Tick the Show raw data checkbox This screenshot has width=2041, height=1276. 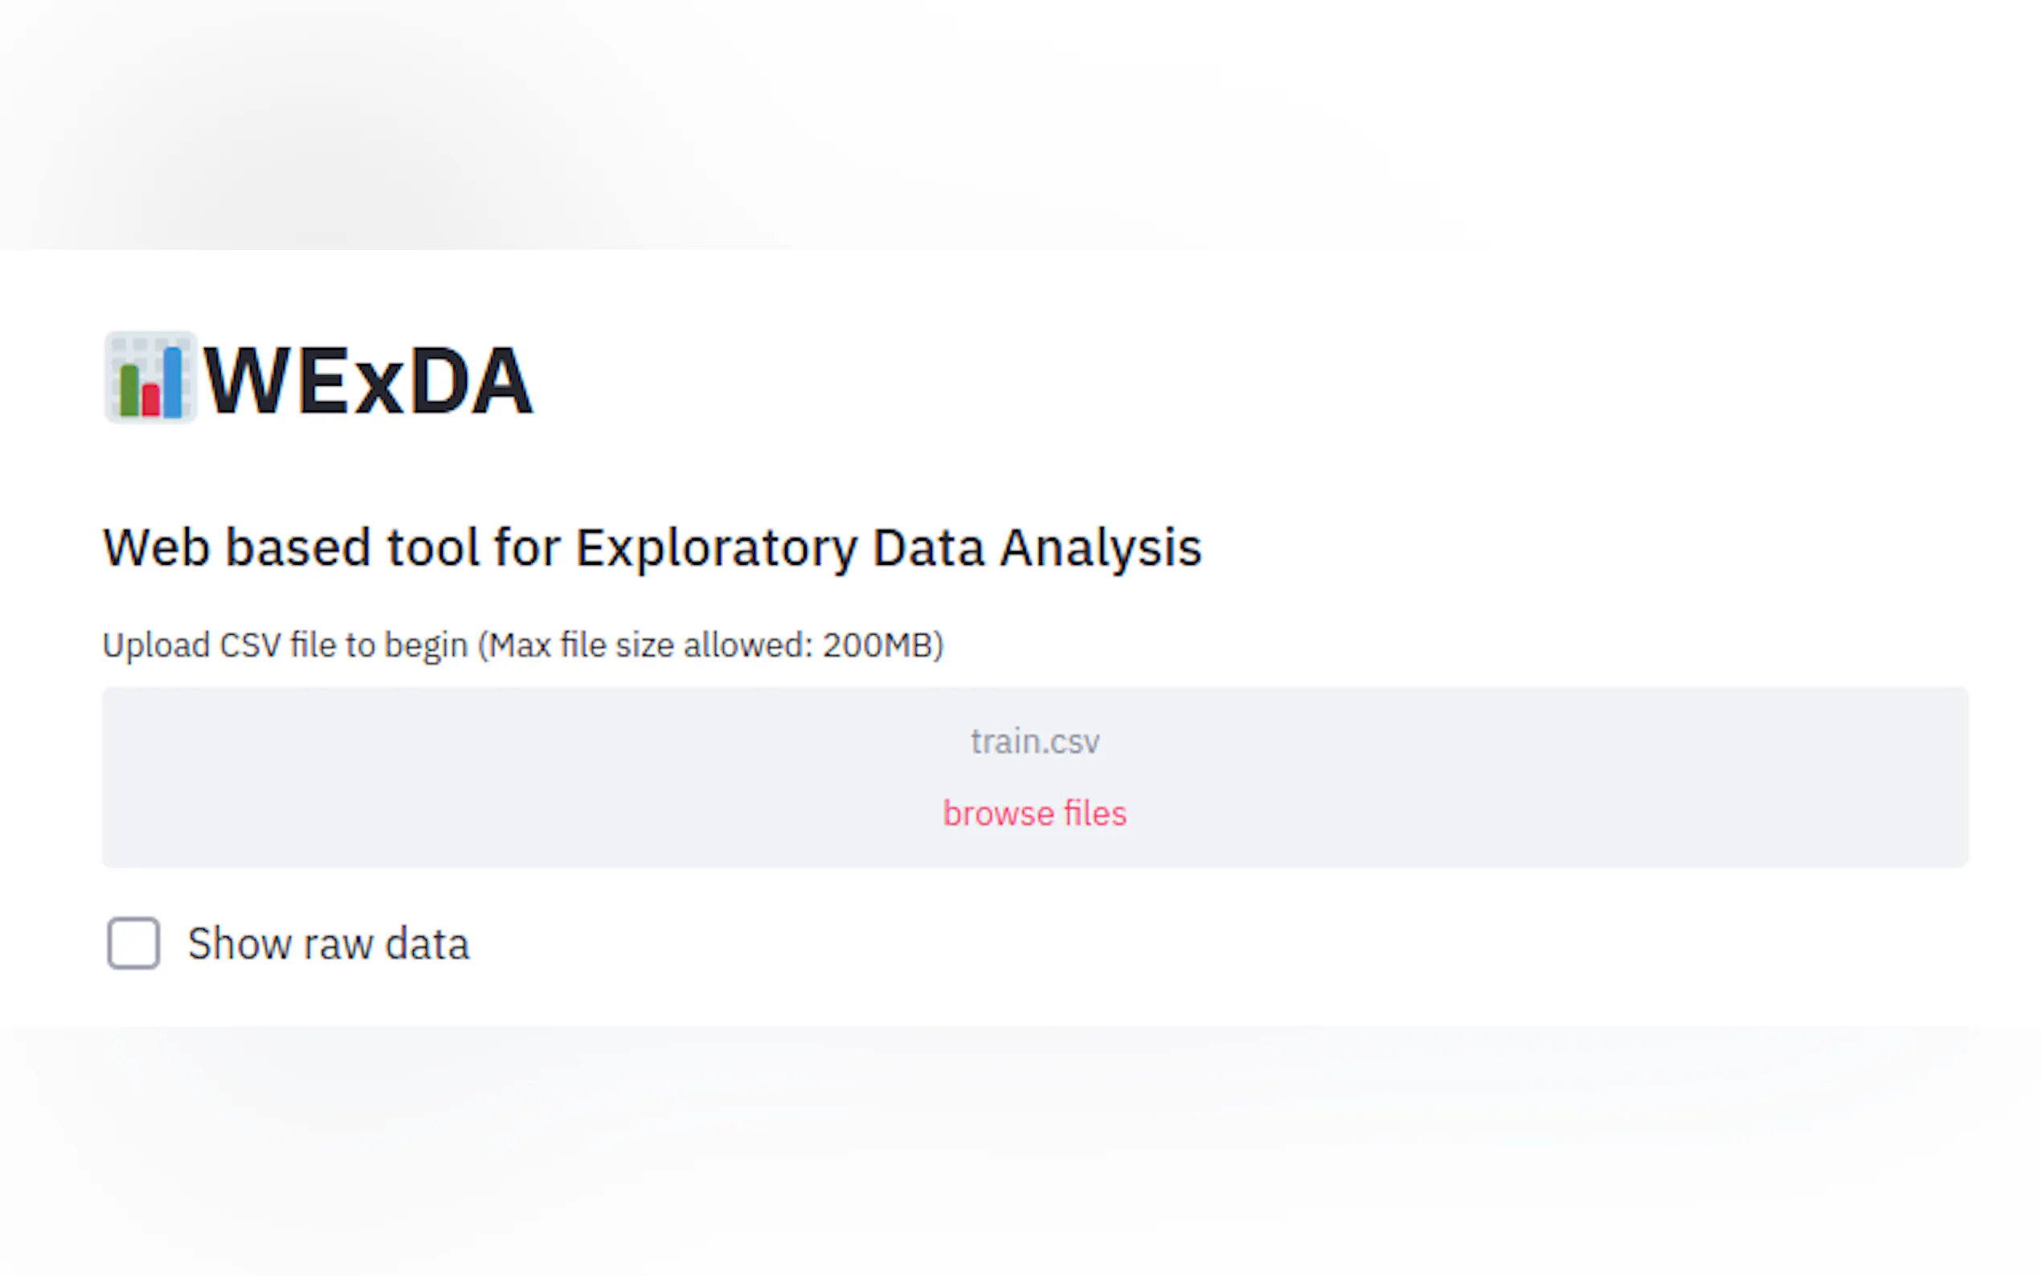point(133,943)
